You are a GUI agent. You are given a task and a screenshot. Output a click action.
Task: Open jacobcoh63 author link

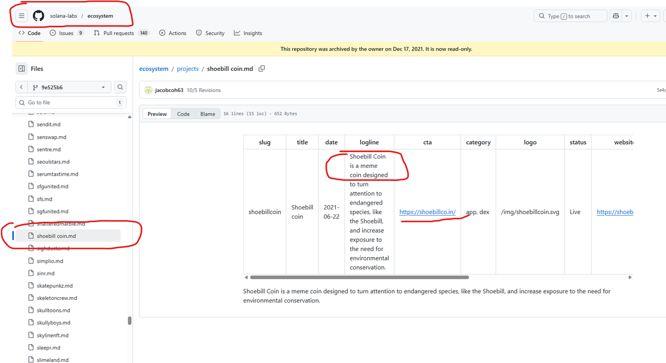click(169, 90)
